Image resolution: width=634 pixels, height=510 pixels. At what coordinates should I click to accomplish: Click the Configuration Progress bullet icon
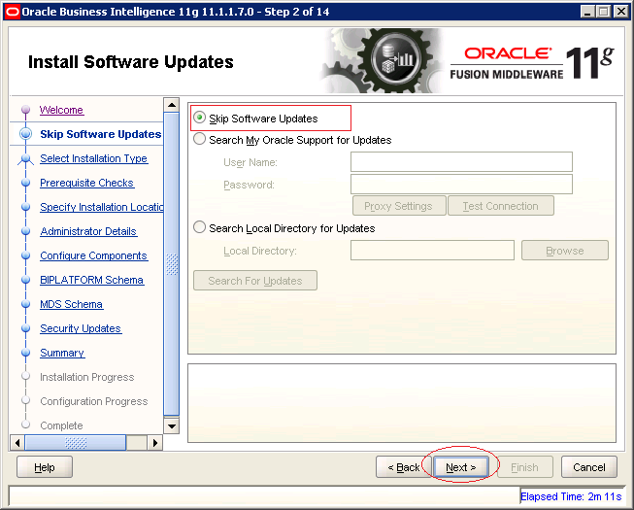pyautogui.click(x=25, y=400)
